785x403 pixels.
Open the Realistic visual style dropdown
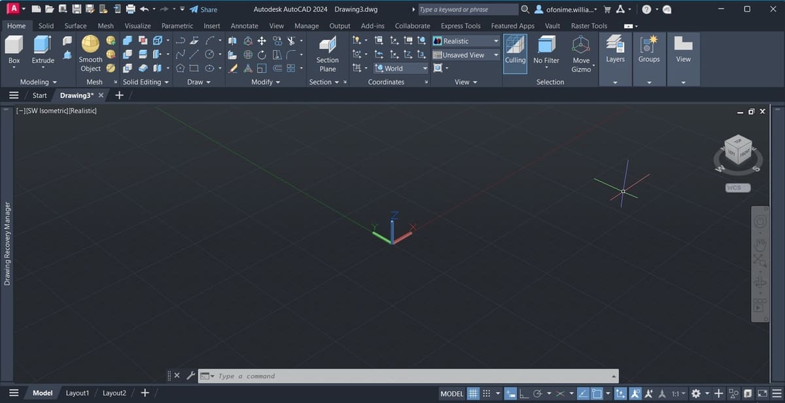pos(465,41)
